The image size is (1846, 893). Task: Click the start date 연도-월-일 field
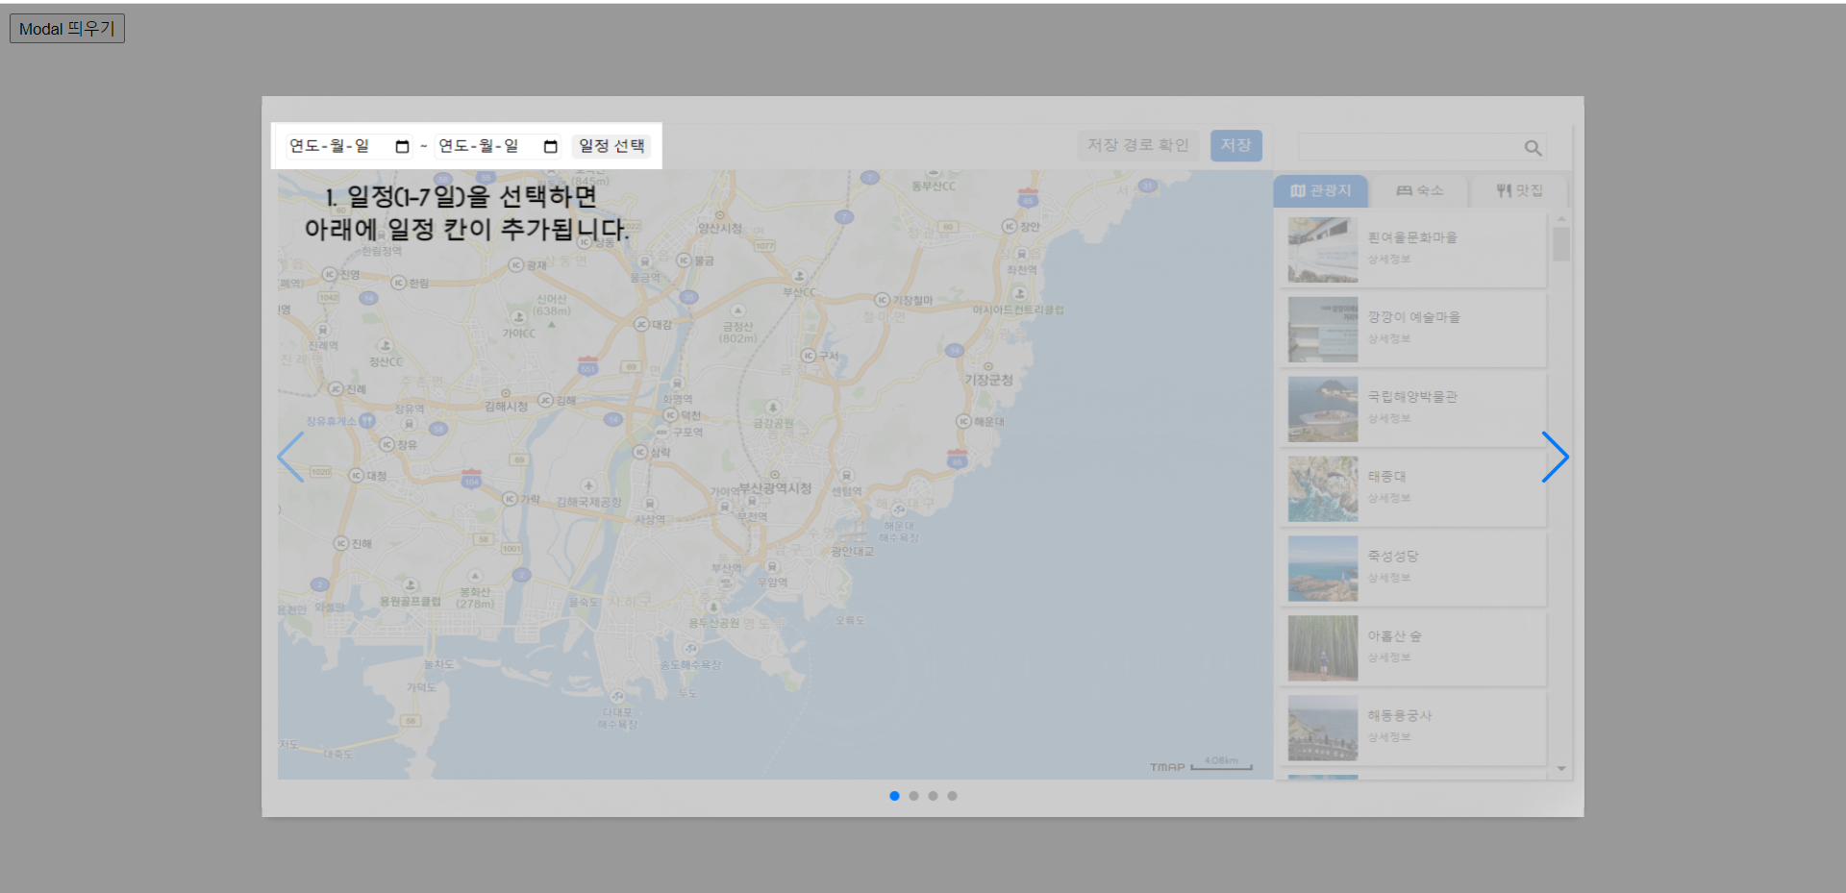(x=350, y=146)
